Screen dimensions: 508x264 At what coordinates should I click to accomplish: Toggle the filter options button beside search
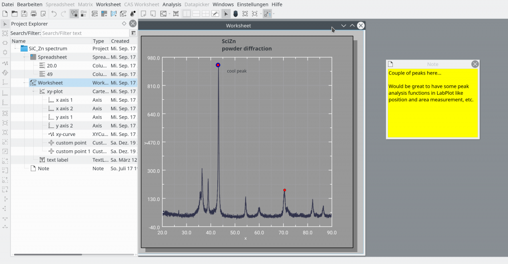[x=133, y=33]
